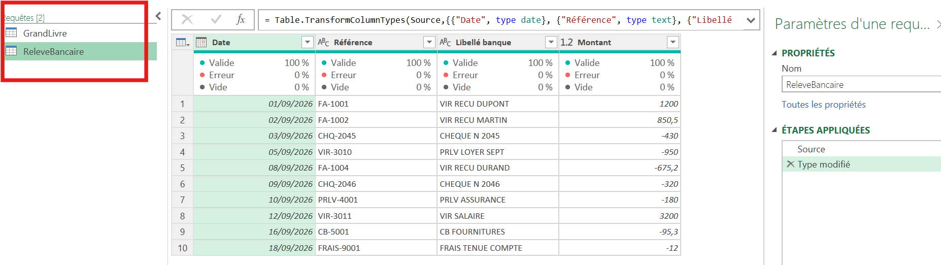Open the fx function icon
Image resolution: width=941 pixels, height=265 pixels.
pyautogui.click(x=241, y=20)
